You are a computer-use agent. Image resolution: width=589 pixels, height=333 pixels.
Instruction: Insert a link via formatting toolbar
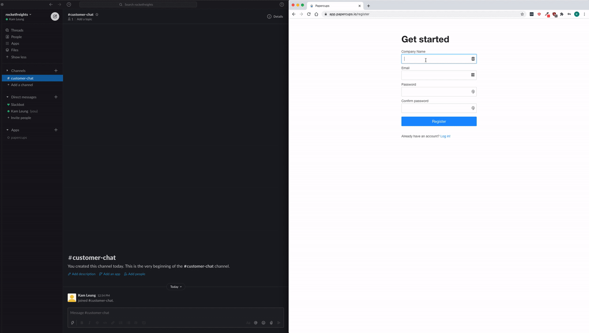coord(113,323)
